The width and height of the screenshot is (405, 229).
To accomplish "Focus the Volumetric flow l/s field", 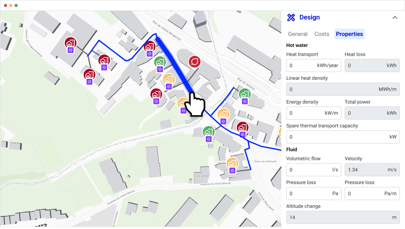I will 314,170.
